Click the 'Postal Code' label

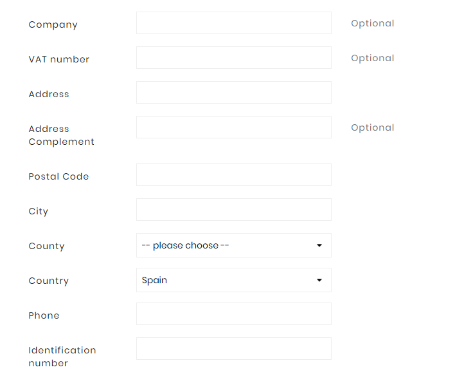pyautogui.click(x=58, y=176)
